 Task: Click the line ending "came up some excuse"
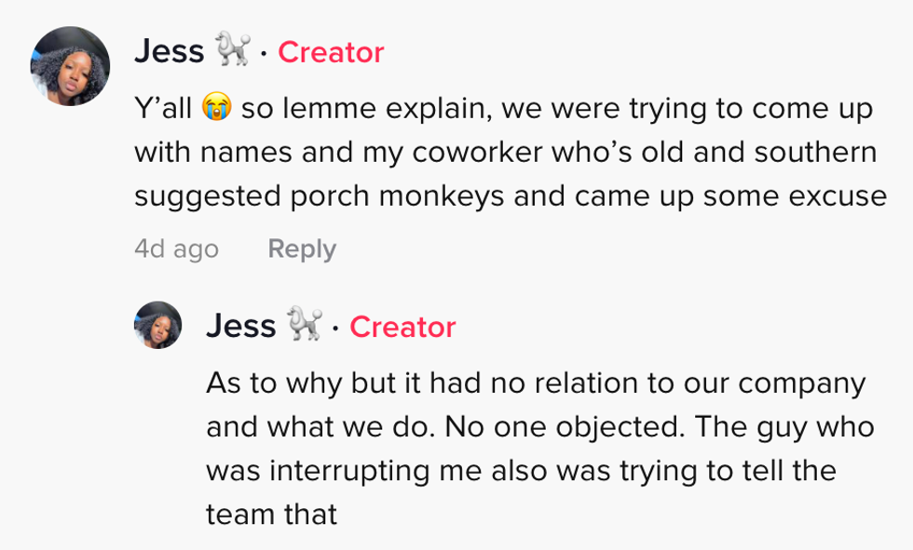(510, 195)
